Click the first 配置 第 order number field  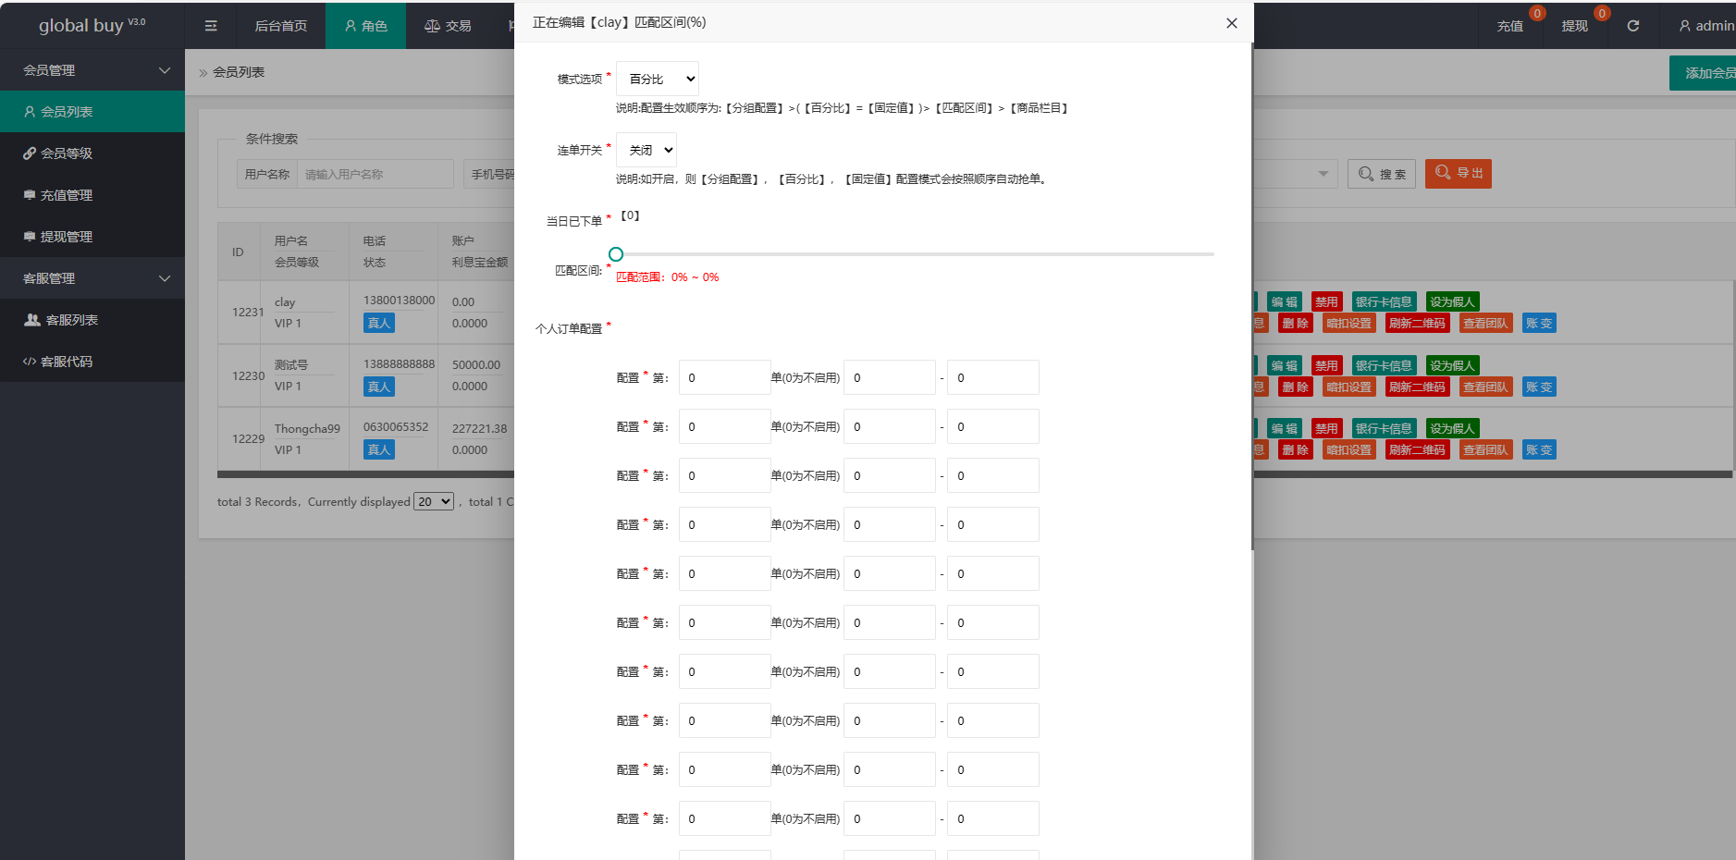coord(725,377)
